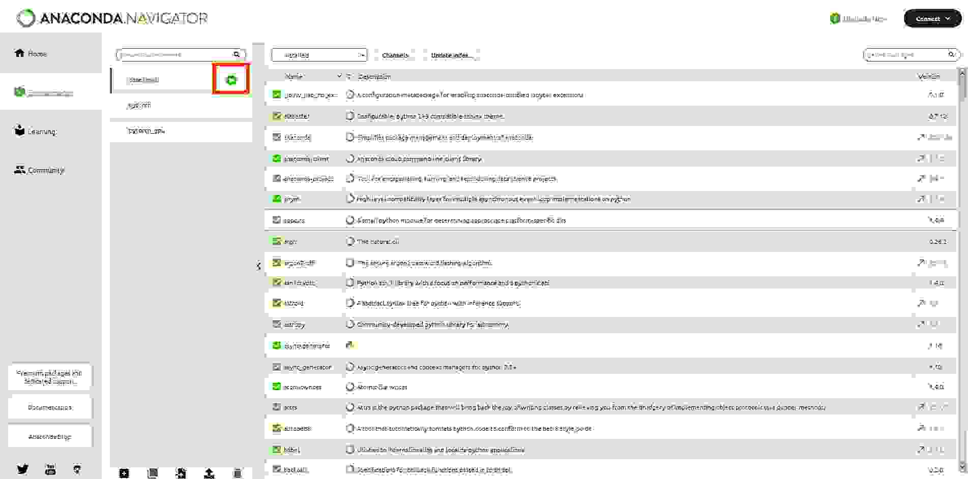
Task: Toggle the checkbox for the astropy package
Action: 277,324
